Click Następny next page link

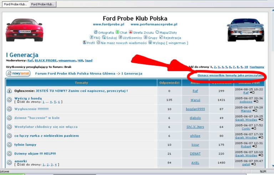257,67
